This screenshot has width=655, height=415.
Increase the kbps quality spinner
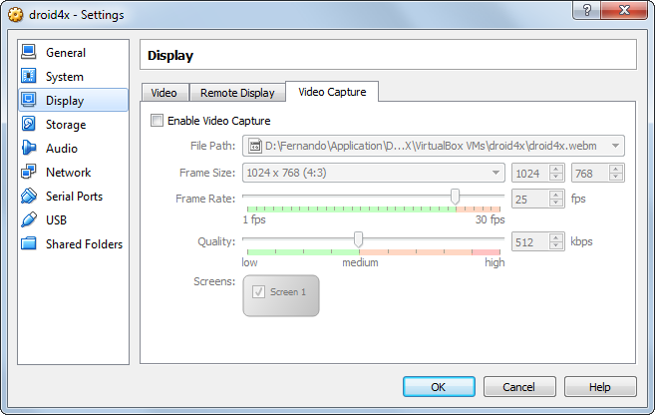click(x=555, y=237)
